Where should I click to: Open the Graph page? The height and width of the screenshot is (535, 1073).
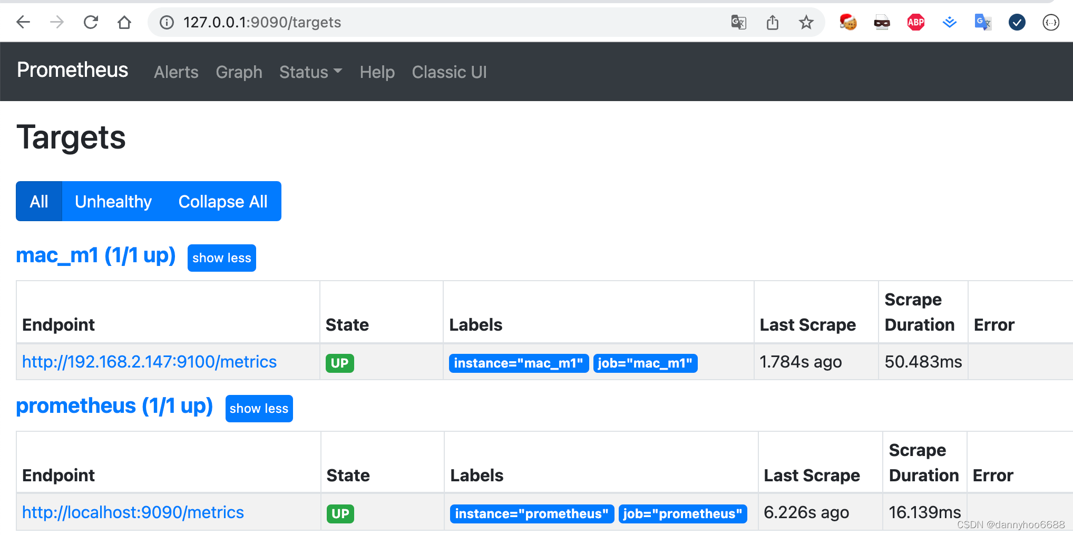point(239,72)
